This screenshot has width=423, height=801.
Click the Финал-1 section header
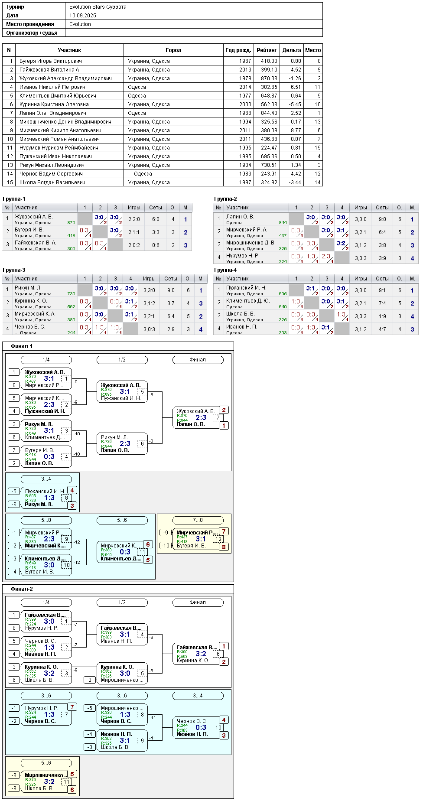pyautogui.click(x=22, y=346)
